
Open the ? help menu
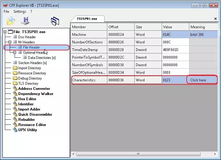pos(31,12)
